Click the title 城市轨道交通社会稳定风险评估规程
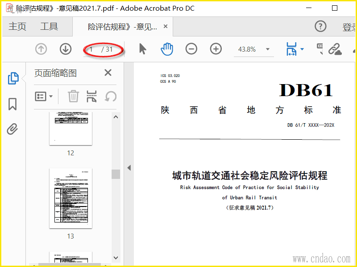This screenshot has height=267, width=357. pyautogui.click(x=250, y=176)
